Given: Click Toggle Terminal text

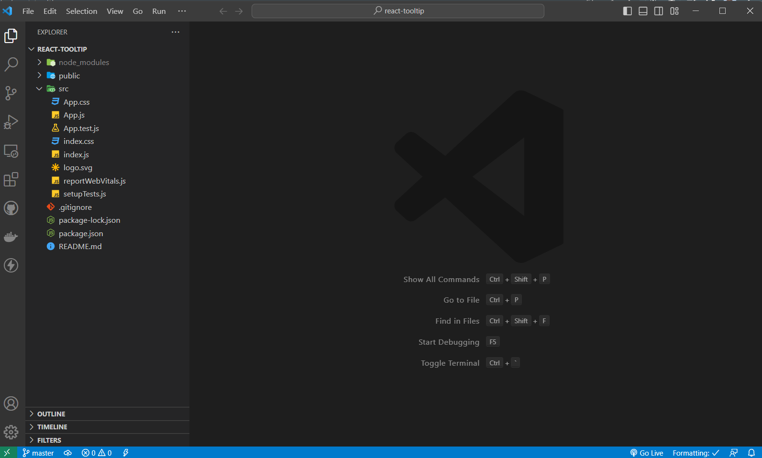Looking at the screenshot, I should (450, 363).
